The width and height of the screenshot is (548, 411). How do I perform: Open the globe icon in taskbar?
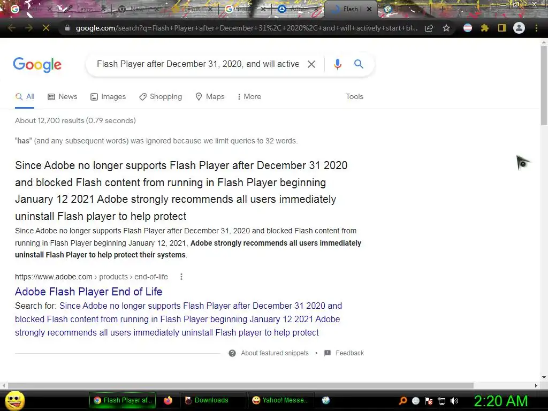coord(326,400)
